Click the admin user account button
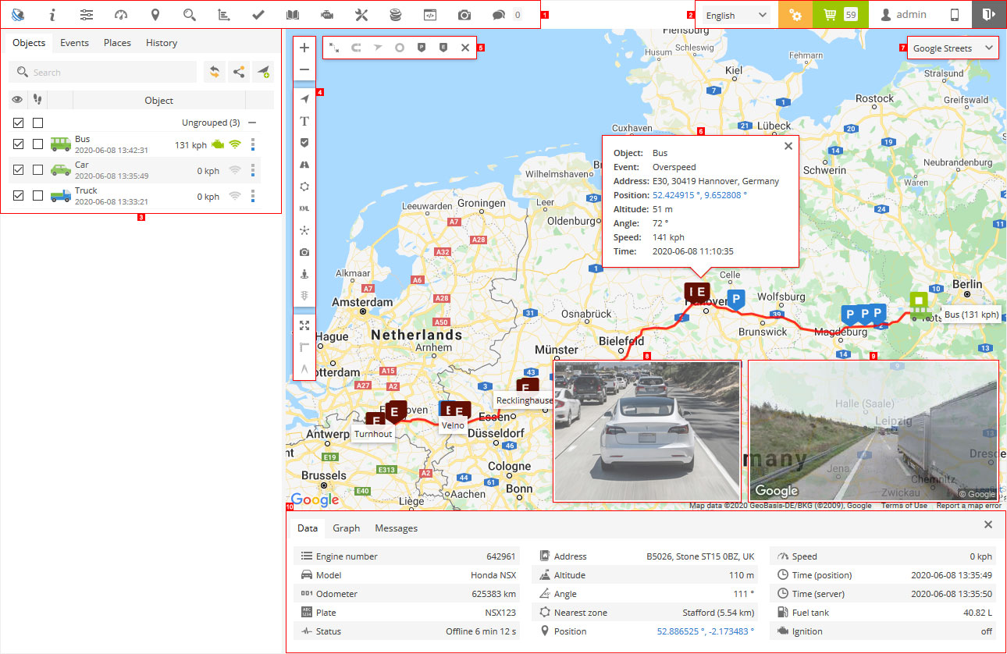The image size is (1007, 654). (903, 15)
